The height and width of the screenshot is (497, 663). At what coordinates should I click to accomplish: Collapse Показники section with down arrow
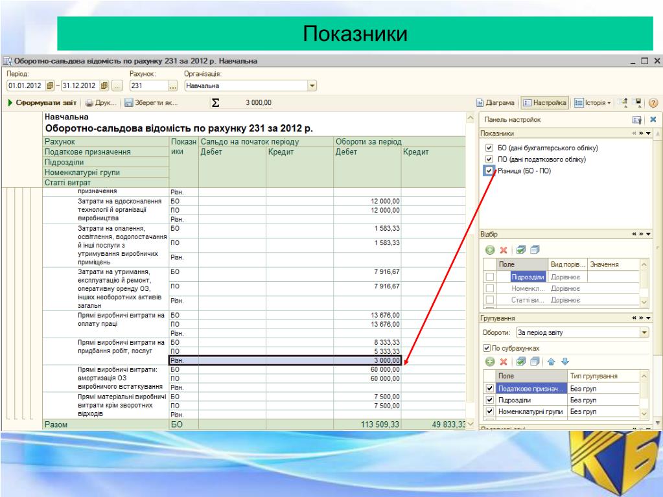click(648, 133)
